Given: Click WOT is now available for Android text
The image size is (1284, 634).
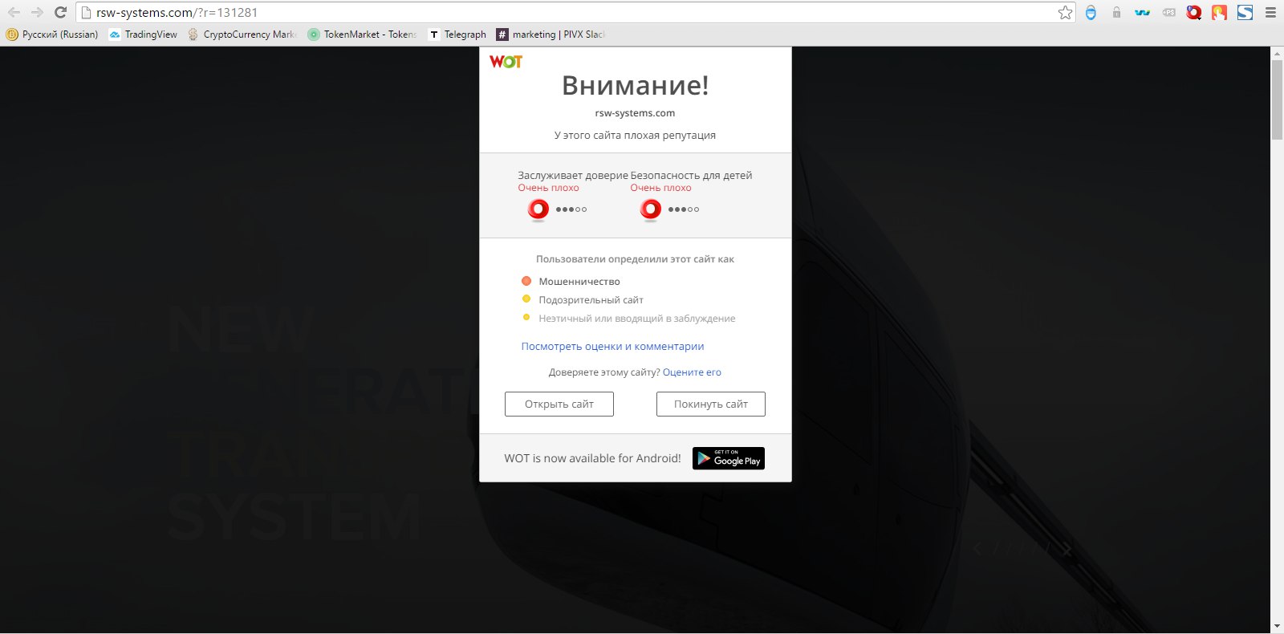Looking at the screenshot, I should tap(592, 458).
